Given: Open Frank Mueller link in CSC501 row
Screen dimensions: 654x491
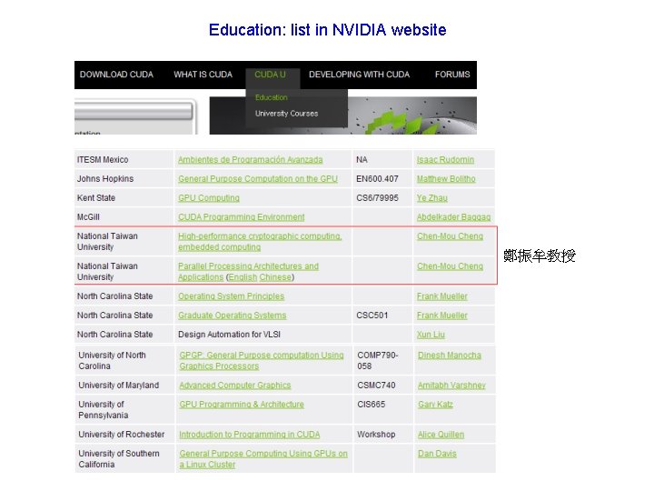Looking at the screenshot, I should pos(442,316).
